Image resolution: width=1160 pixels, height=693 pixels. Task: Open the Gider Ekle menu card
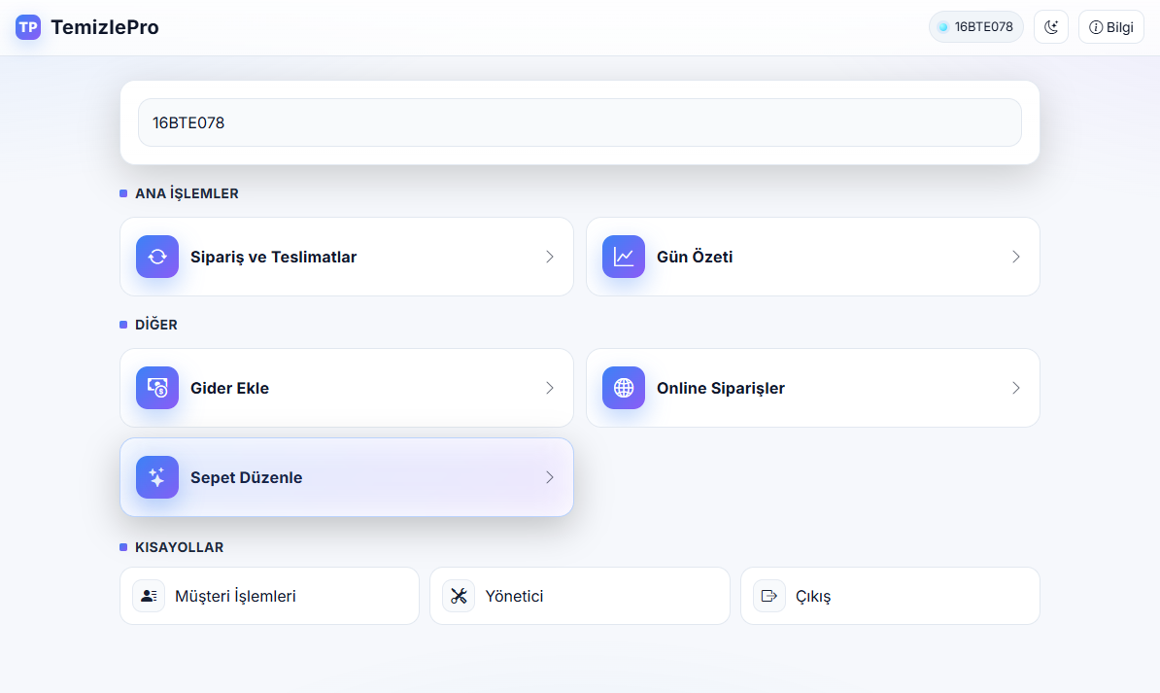tap(346, 388)
